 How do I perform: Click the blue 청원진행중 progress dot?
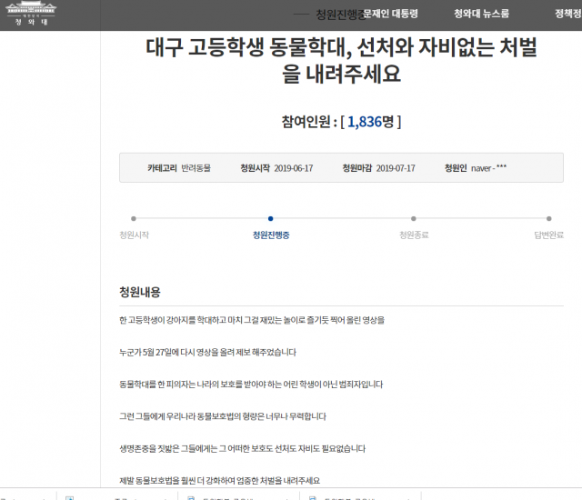[271, 219]
